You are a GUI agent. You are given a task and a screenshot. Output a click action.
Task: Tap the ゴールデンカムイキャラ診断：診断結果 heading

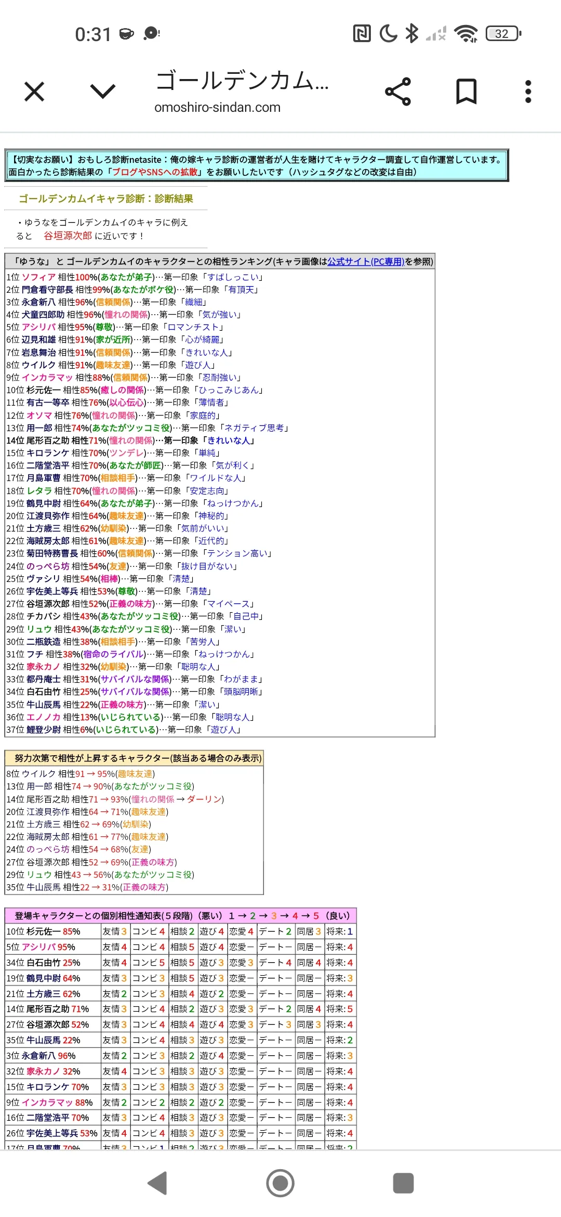pos(106,199)
